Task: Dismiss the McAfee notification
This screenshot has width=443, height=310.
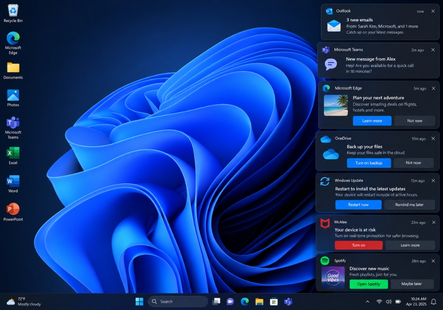Action: pyautogui.click(x=433, y=222)
